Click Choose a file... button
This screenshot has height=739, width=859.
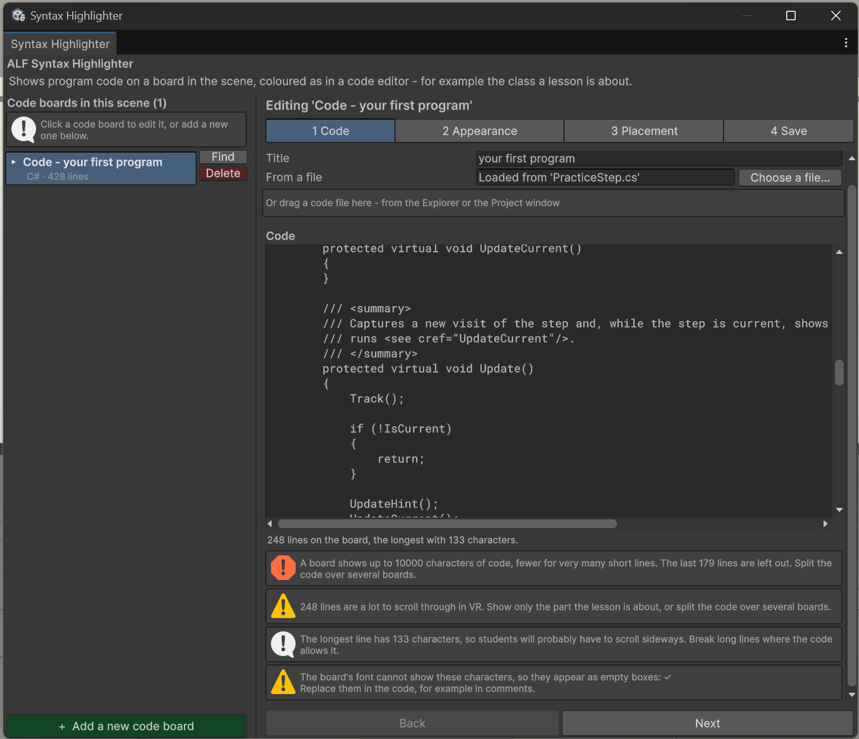tap(790, 178)
